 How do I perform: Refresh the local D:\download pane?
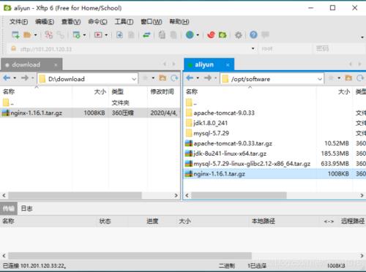tap(174, 78)
